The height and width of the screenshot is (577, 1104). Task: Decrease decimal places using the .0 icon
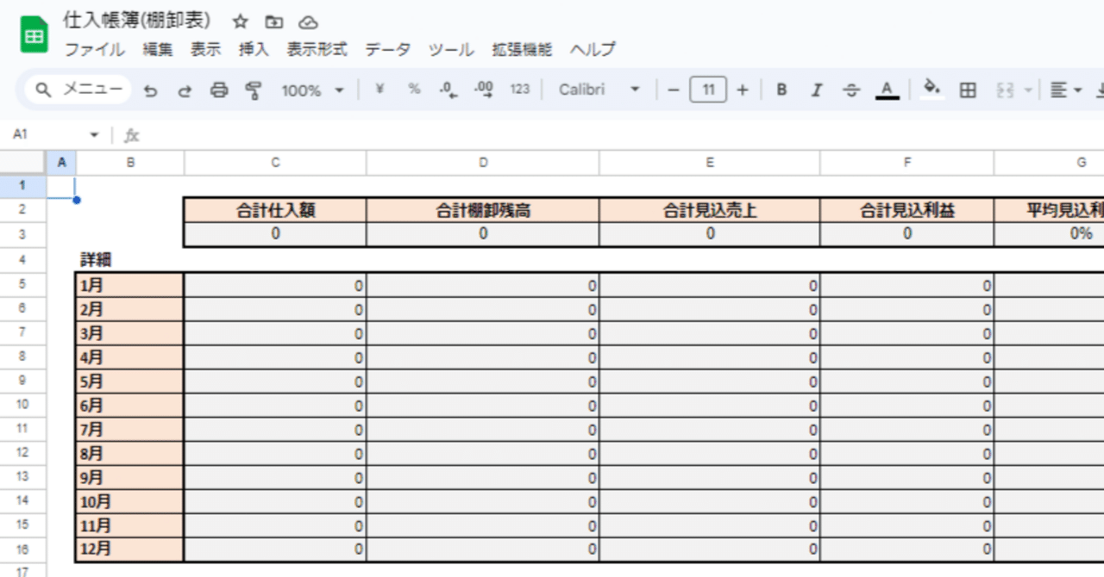(x=447, y=89)
